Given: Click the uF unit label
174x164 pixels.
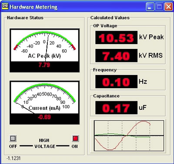Looking at the screenshot, I should [x=143, y=108].
